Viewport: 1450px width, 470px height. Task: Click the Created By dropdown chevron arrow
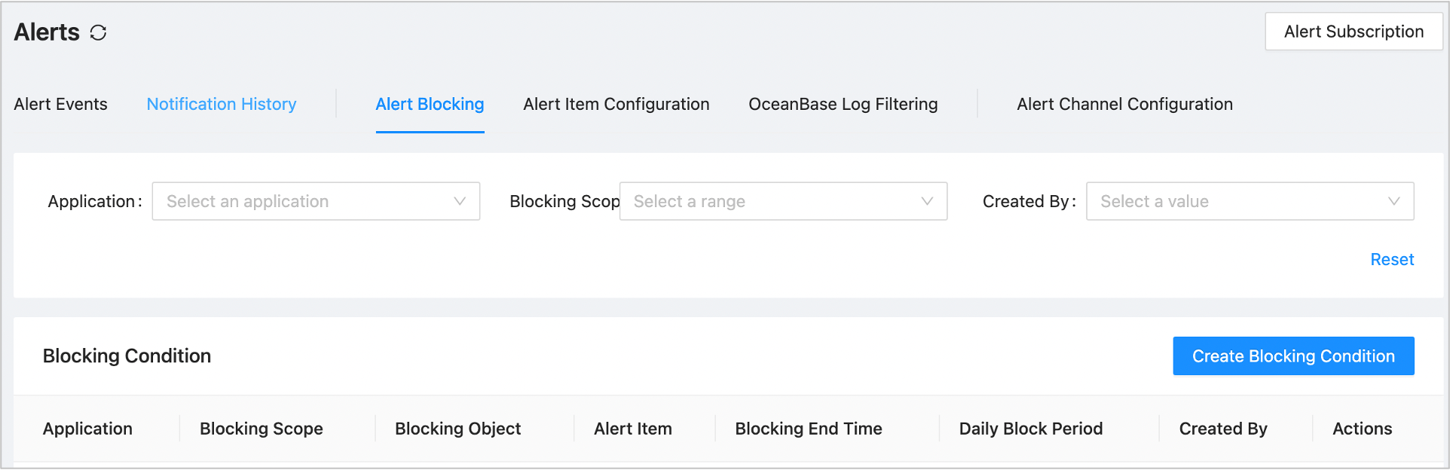(1393, 201)
